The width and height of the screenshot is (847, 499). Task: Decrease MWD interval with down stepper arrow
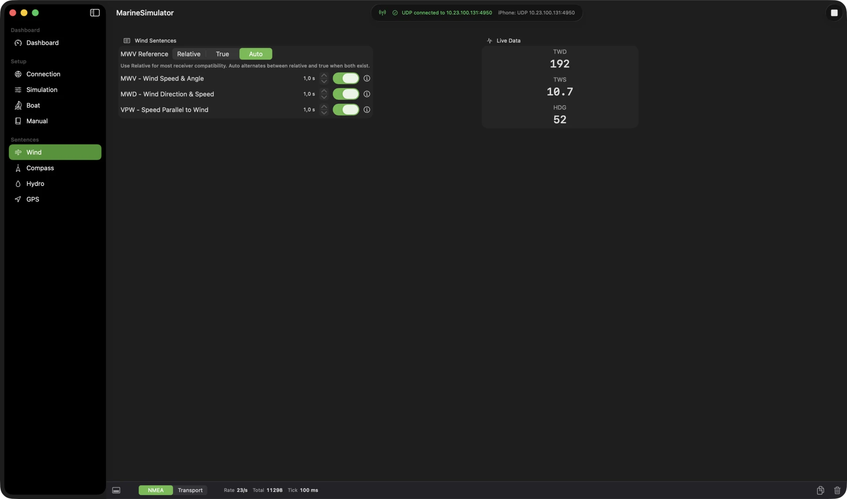pyautogui.click(x=324, y=97)
